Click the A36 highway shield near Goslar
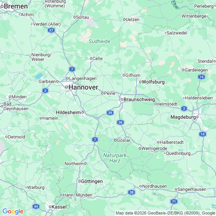 120,122
